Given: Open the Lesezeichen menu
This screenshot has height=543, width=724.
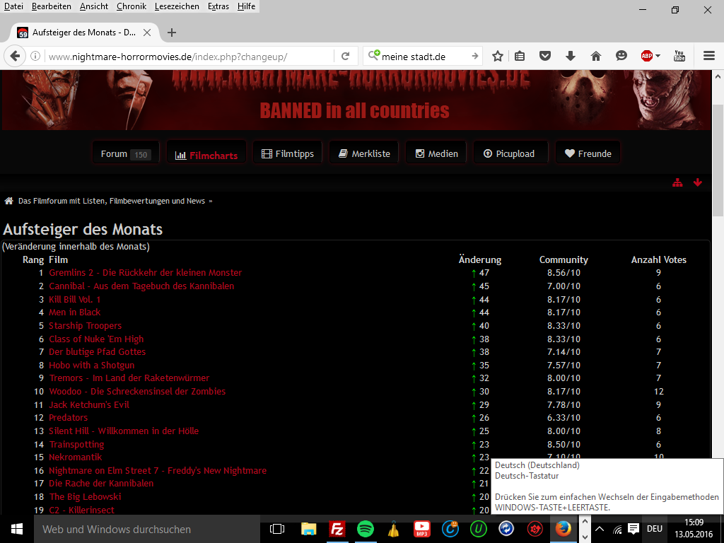Looking at the screenshot, I should click(x=177, y=6).
